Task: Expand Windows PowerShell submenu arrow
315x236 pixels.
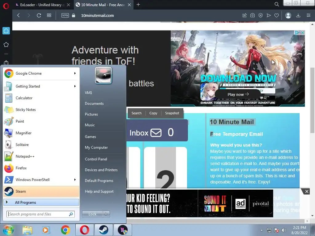Action: 75,179
